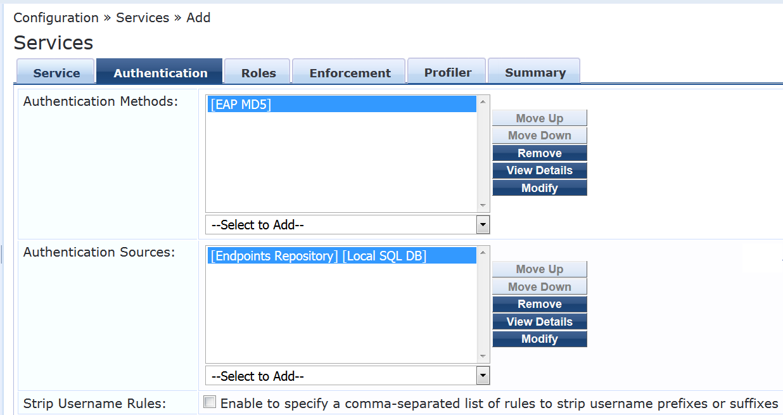
Task: View Details of the authentication method
Action: [540, 170]
